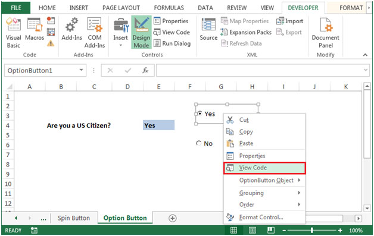374x236 pixels.
Task: Switch to the FORMULAS tab
Action: [x=169, y=8]
